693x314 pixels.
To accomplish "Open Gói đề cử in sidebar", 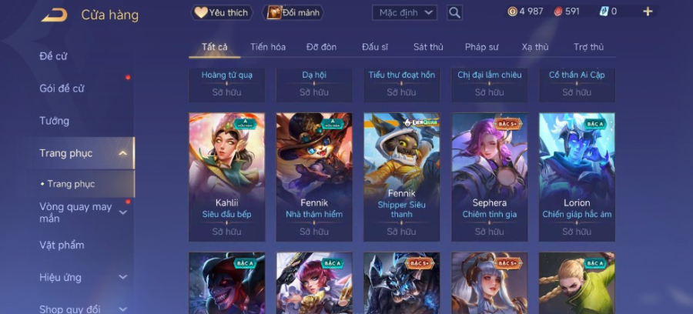I will tap(62, 89).
